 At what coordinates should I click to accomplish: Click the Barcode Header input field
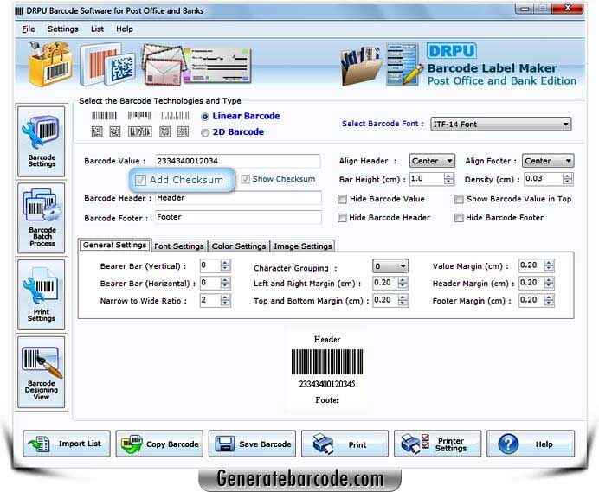(x=238, y=198)
